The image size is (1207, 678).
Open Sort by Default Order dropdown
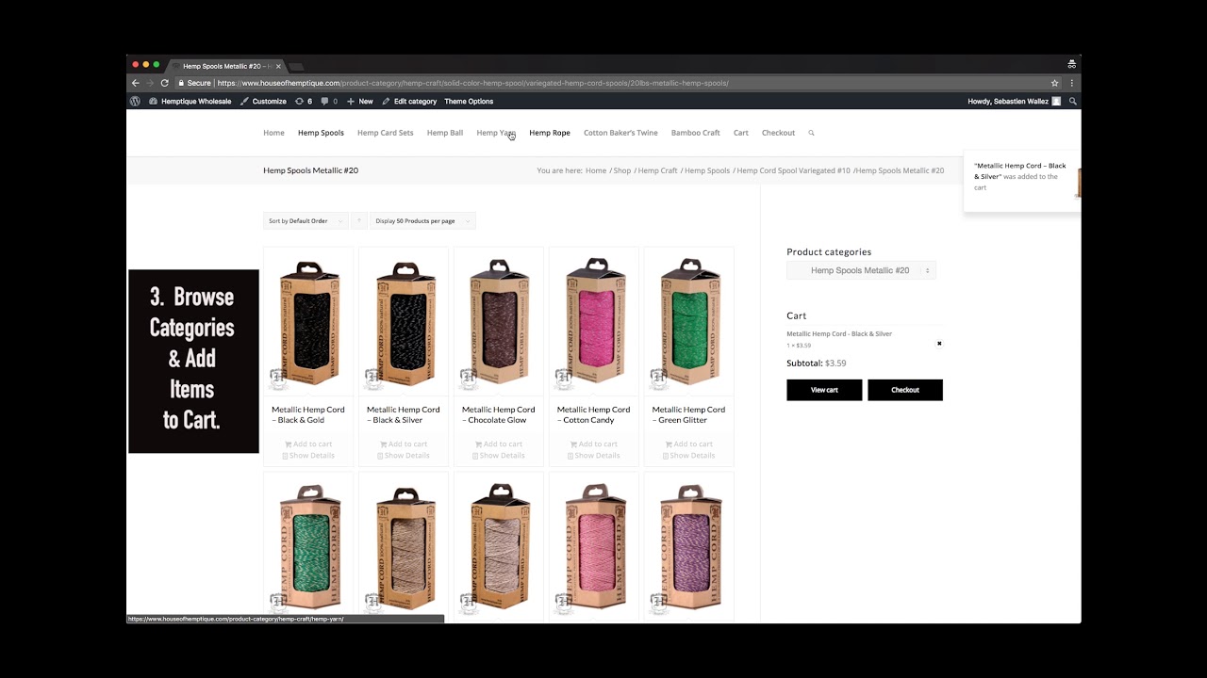306,221
